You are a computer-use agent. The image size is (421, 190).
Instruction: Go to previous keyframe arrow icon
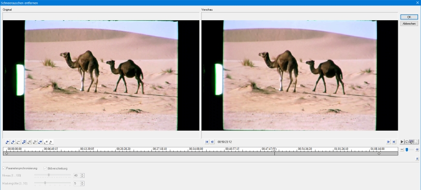(8, 142)
